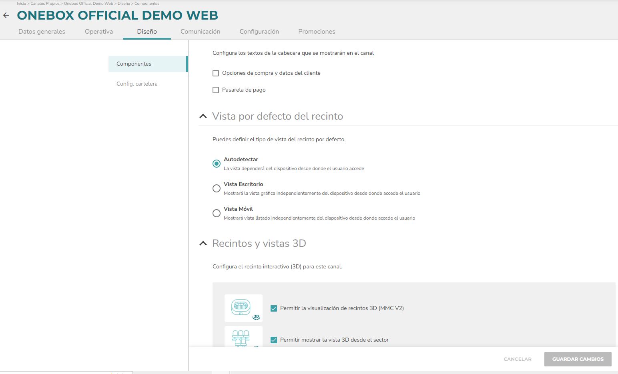This screenshot has width=618, height=374.
Task: Click the 3D seats sector view icon
Action: pyautogui.click(x=243, y=337)
